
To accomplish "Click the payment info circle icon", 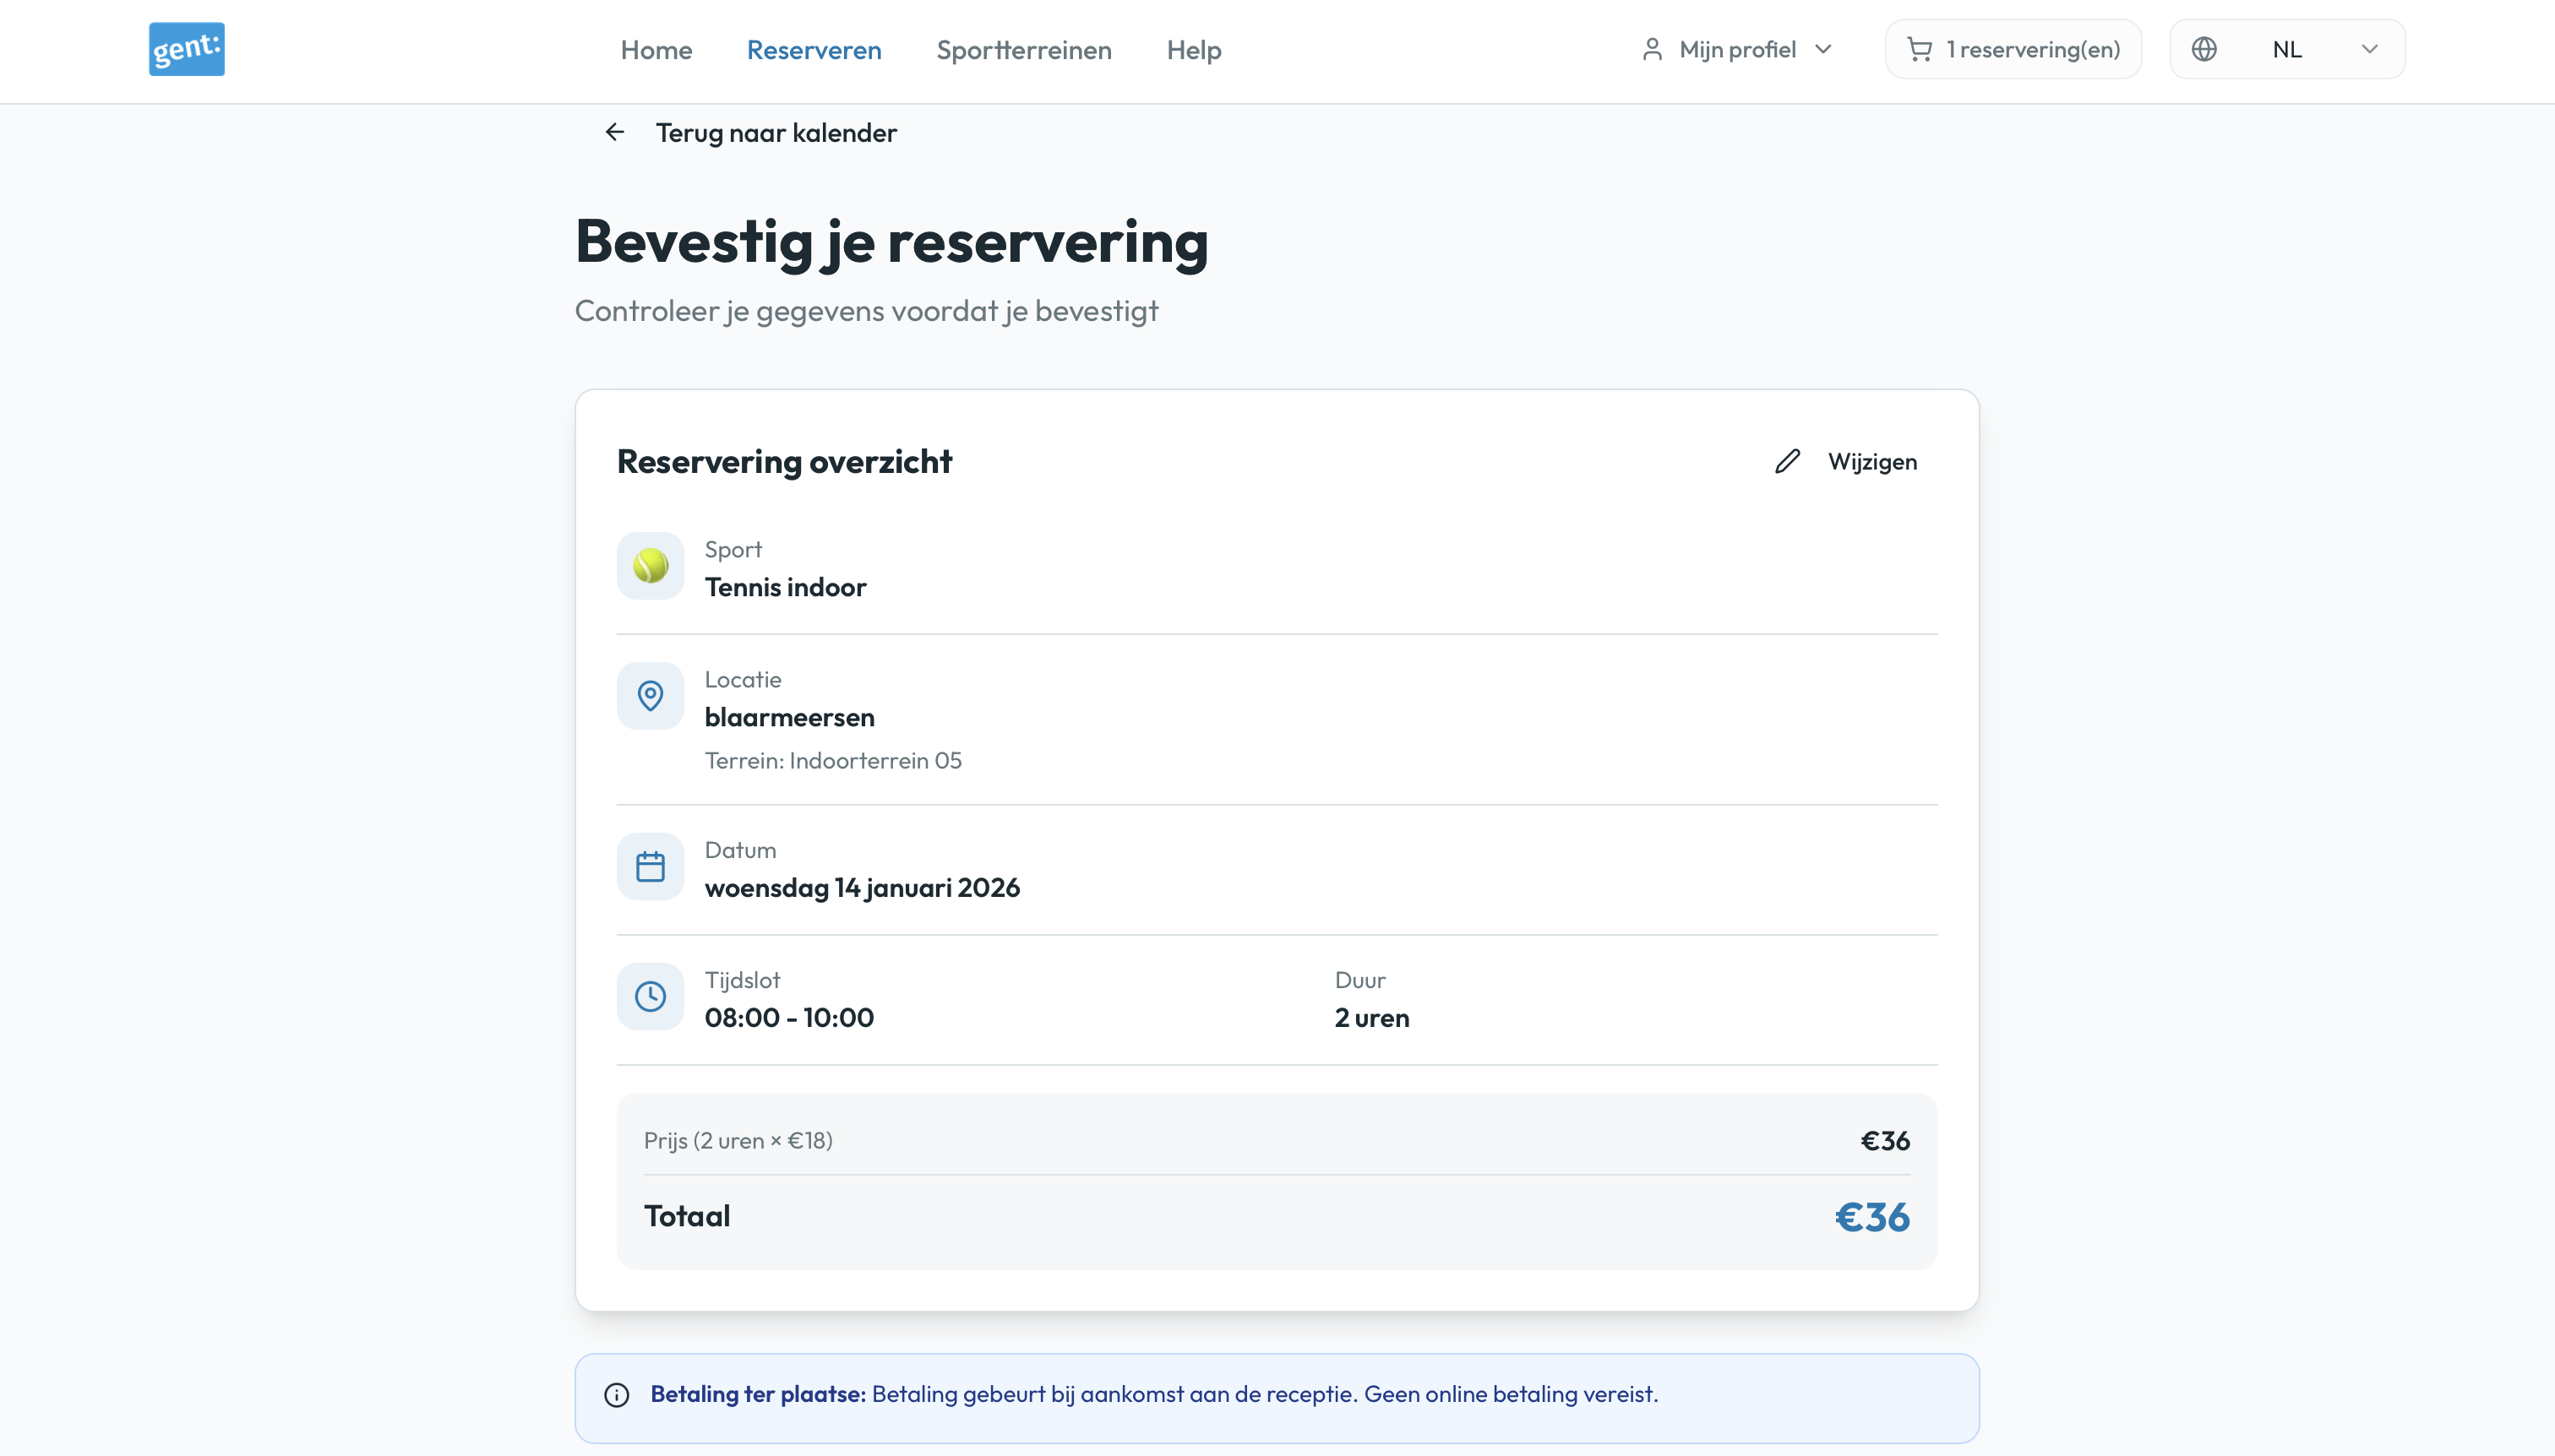I will pyautogui.click(x=618, y=1395).
